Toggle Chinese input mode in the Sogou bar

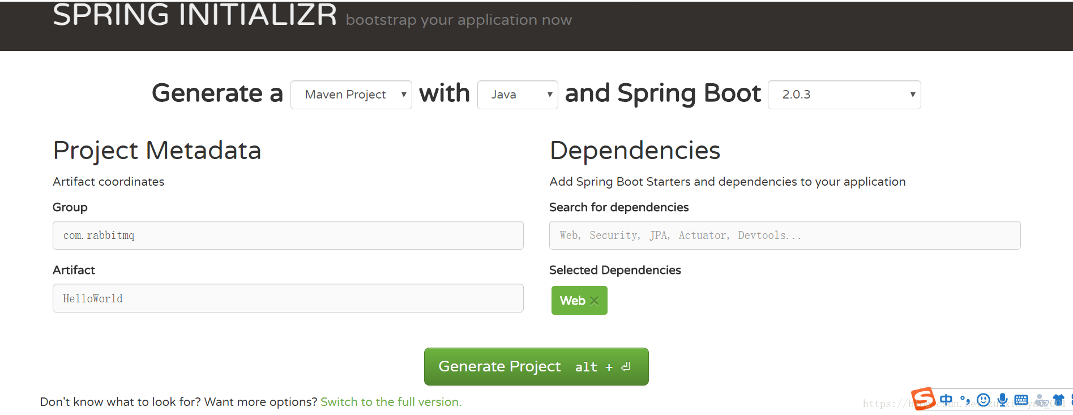coord(946,400)
